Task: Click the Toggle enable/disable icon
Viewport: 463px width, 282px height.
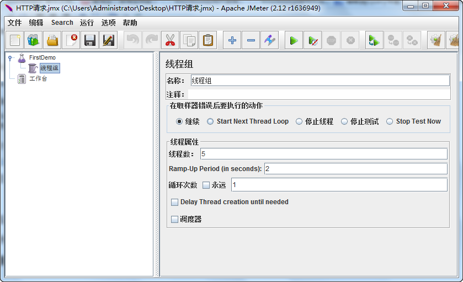Action: [270, 40]
